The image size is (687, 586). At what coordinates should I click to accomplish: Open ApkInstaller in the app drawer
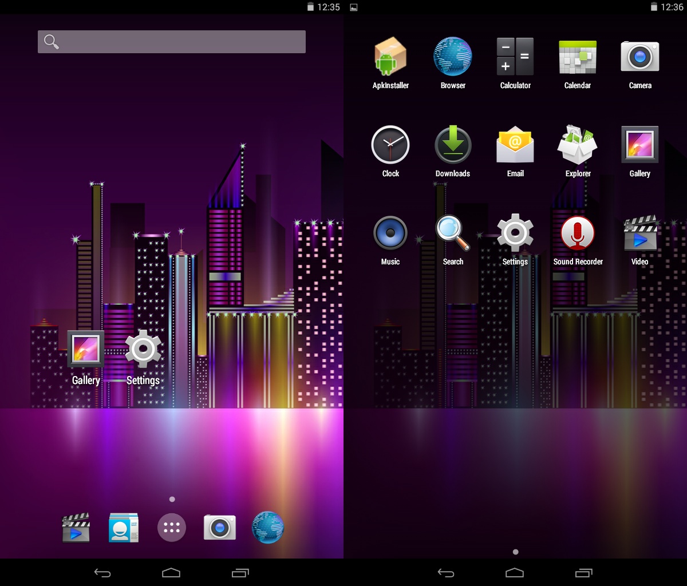click(x=390, y=62)
